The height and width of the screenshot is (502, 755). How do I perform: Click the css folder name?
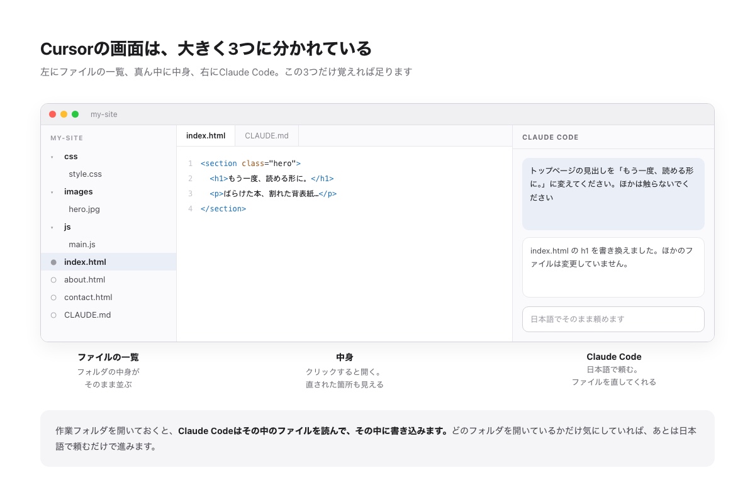pyautogui.click(x=71, y=156)
